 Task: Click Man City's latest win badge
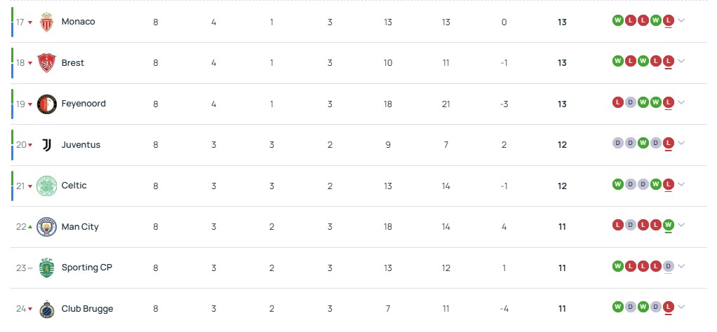click(669, 225)
